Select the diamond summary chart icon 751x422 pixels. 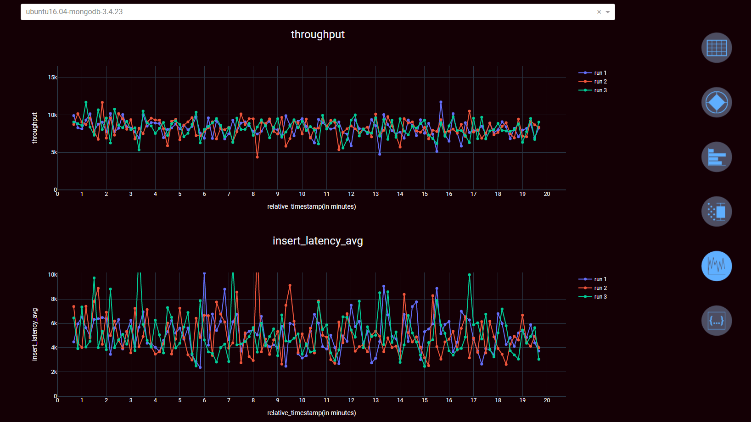(716, 102)
